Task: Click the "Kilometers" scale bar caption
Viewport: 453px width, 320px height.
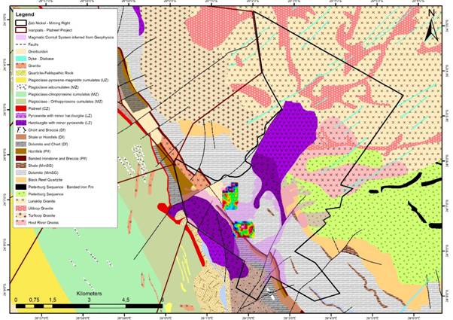Action: click(89, 294)
